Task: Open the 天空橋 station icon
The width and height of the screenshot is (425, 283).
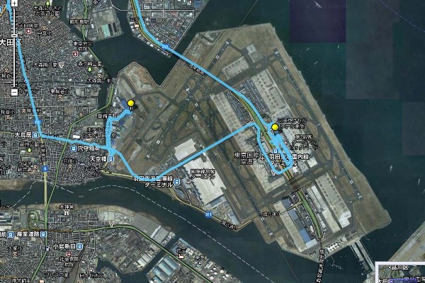Action: pos(111,159)
